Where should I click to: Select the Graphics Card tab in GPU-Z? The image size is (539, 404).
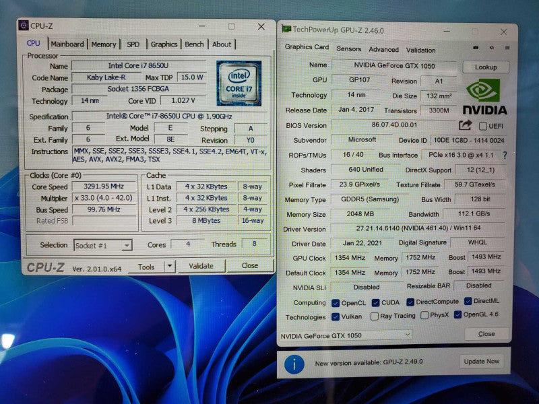pos(307,47)
